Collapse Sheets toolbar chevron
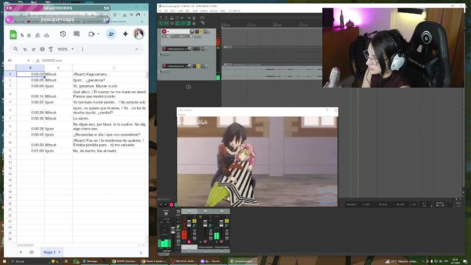 (137, 49)
